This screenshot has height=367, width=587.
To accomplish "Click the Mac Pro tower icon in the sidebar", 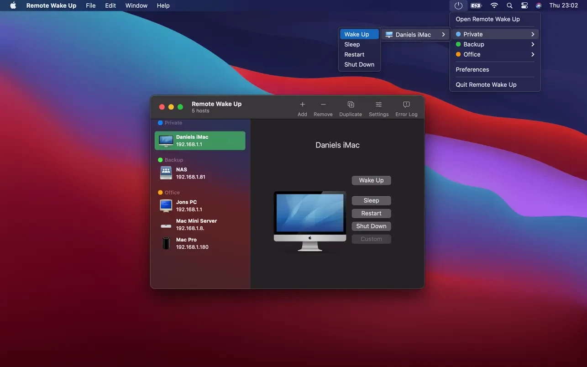I will tap(165, 243).
